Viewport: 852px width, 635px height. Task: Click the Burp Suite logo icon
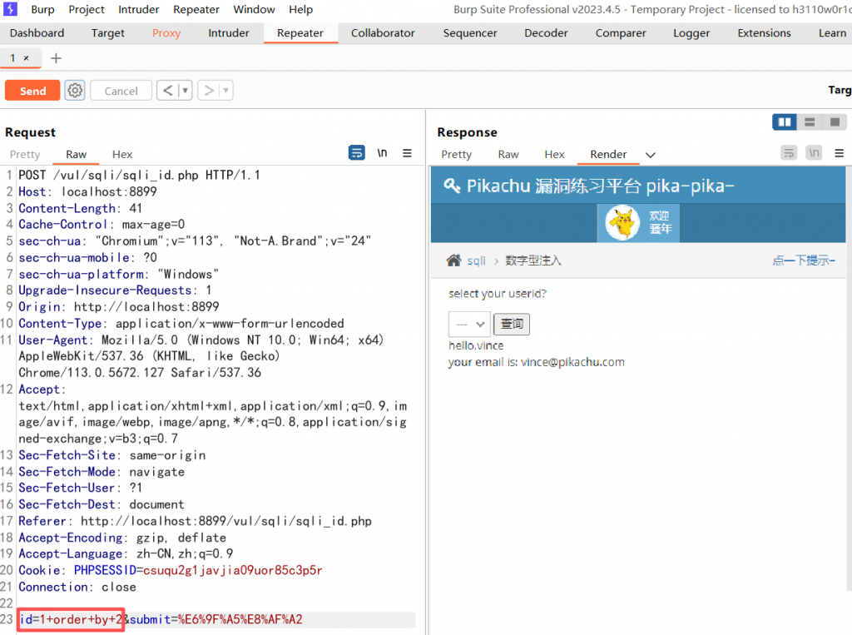pyautogui.click(x=9, y=9)
